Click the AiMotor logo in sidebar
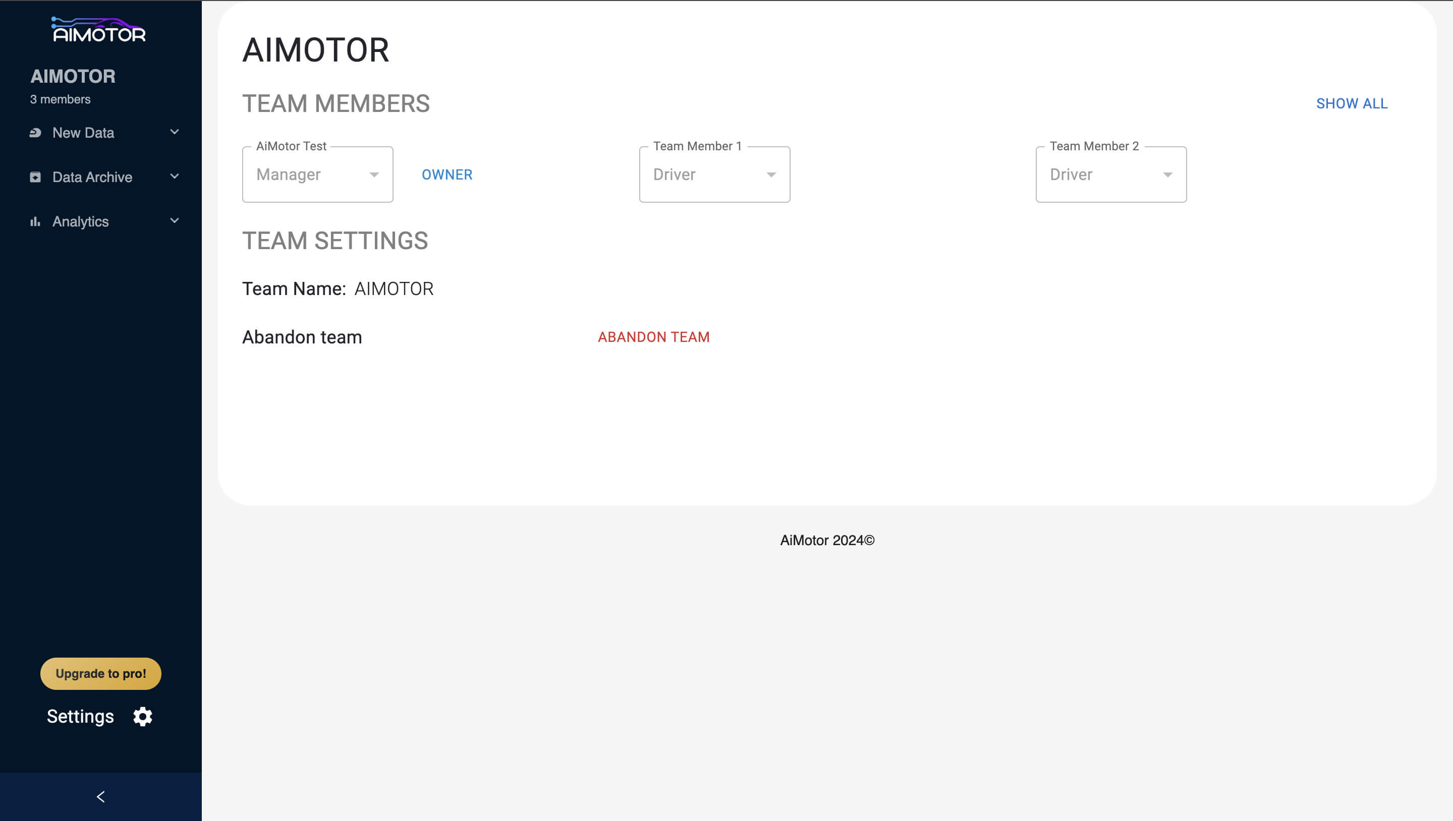Image resolution: width=1453 pixels, height=821 pixels. pos(99,30)
